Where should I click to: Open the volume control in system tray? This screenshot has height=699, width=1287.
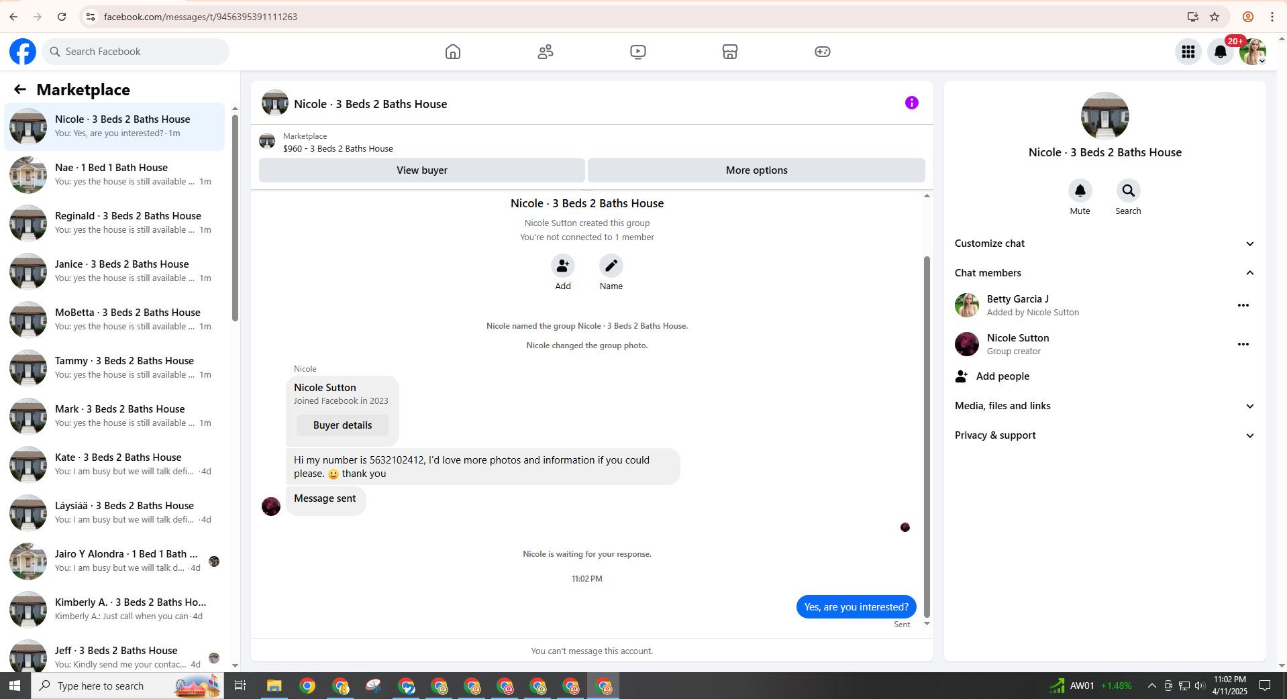tap(1200, 686)
